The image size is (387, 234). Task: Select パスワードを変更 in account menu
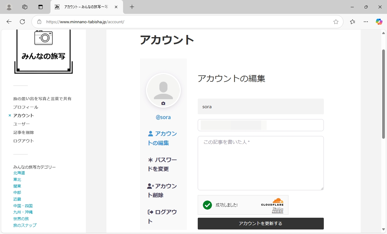click(162, 164)
